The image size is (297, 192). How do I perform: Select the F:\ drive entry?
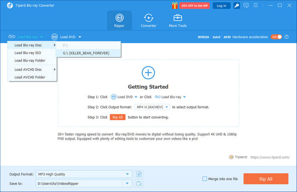click(x=88, y=46)
